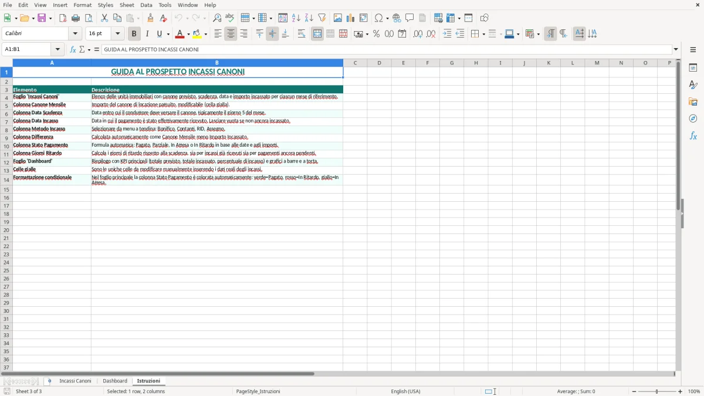Clear direct formatting icon
Screen dimensions: 704x396
[x=163, y=18]
